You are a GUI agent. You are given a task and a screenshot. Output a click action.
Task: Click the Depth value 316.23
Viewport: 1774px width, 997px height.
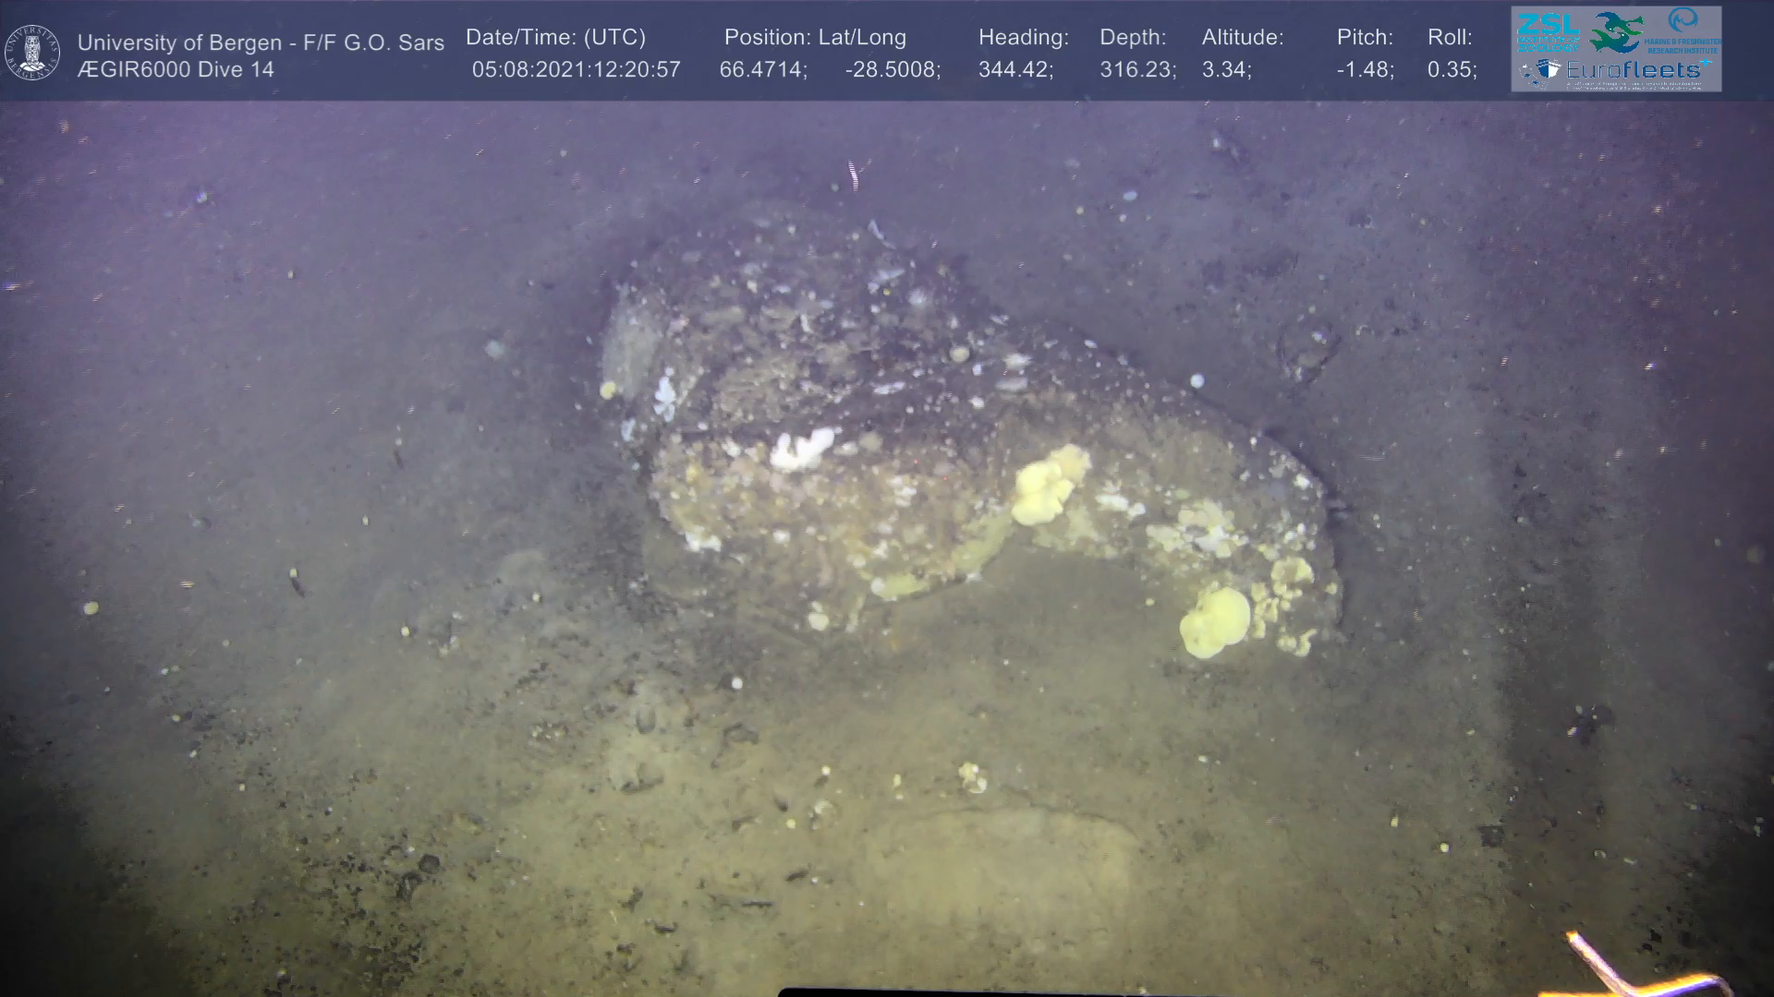[1137, 70]
